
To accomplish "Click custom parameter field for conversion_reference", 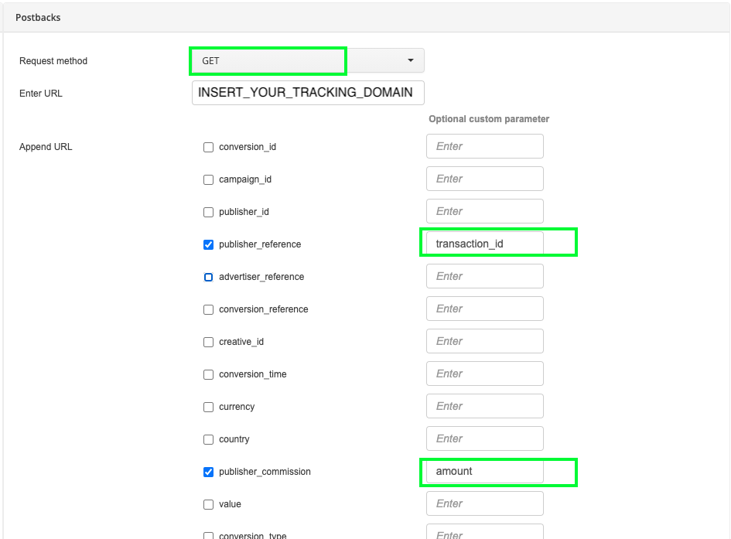I will [x=485, y=309].
